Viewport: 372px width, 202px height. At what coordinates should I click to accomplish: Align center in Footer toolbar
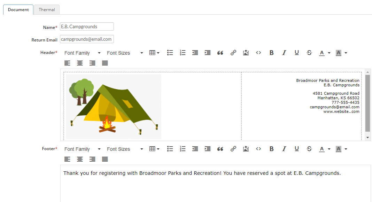click(80, 159)
